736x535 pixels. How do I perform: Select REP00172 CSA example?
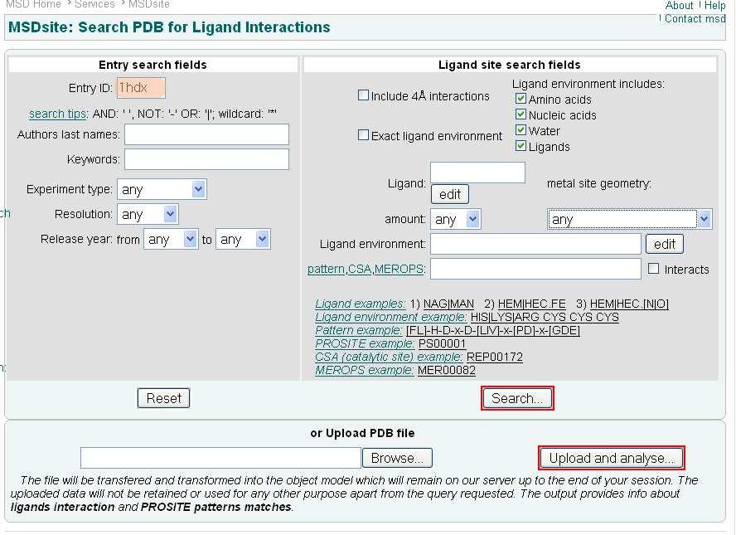pos(495,357)
